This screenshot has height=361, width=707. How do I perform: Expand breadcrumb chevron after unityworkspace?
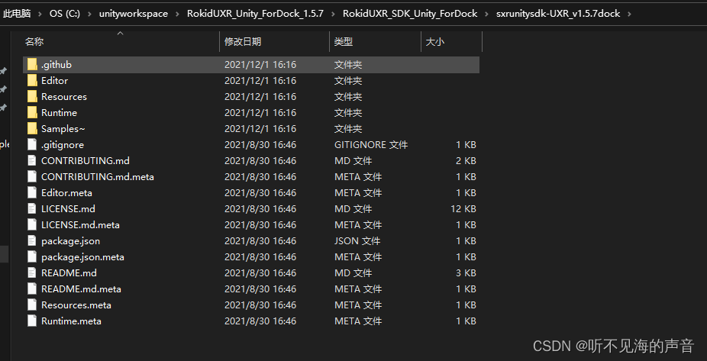tap(177, 14)
